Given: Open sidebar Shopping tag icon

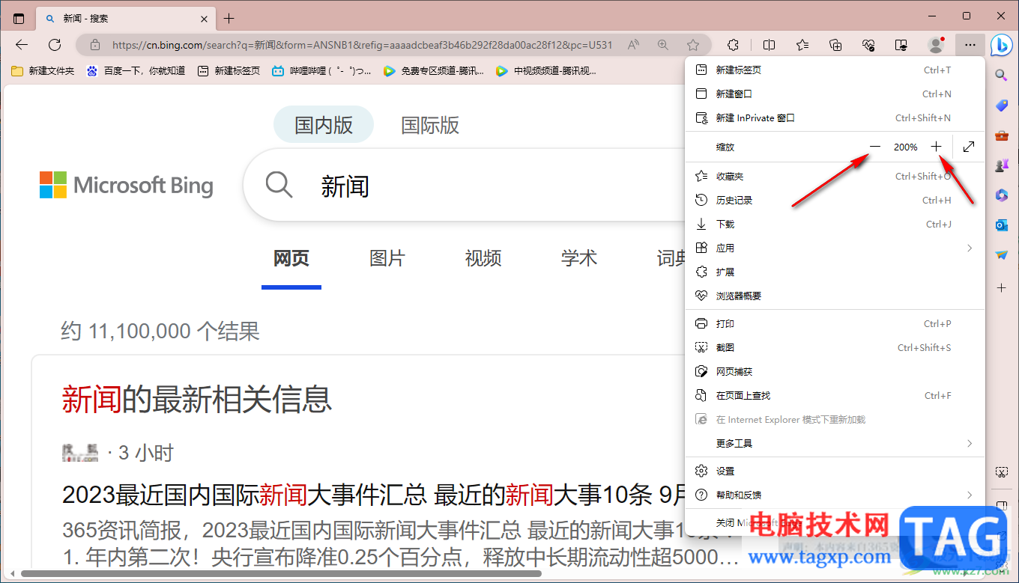Looking at the screenshot, I should pos(1002,106).
